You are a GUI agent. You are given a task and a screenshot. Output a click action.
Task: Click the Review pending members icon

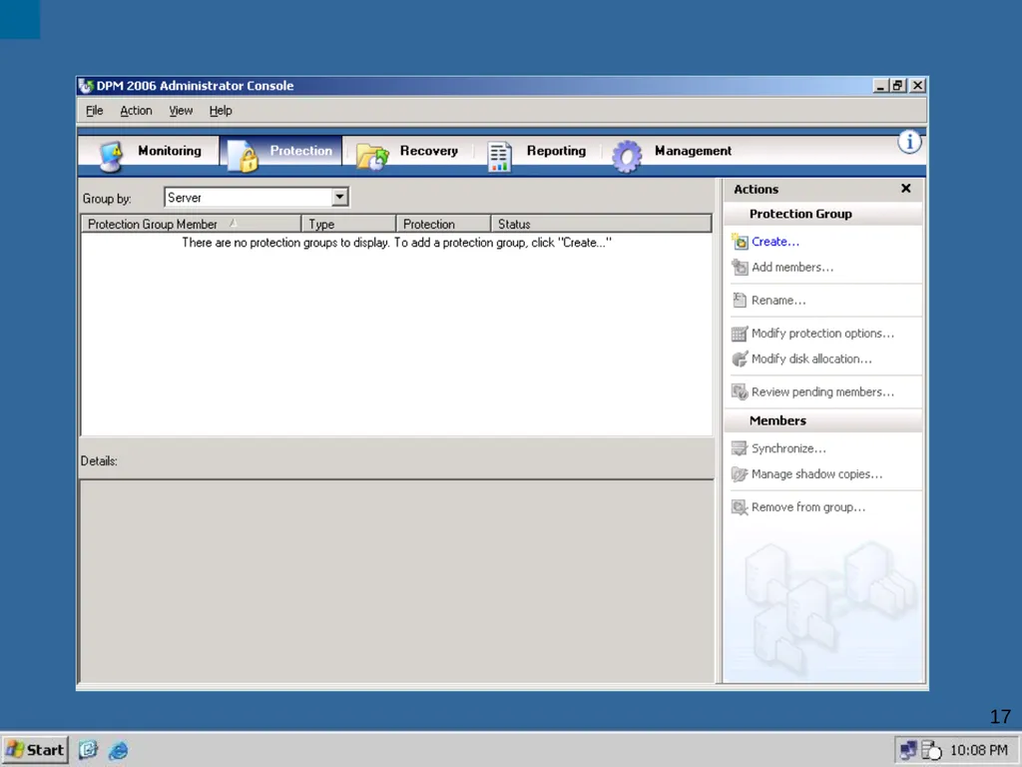pyautogui.click(x=740, y=391)
